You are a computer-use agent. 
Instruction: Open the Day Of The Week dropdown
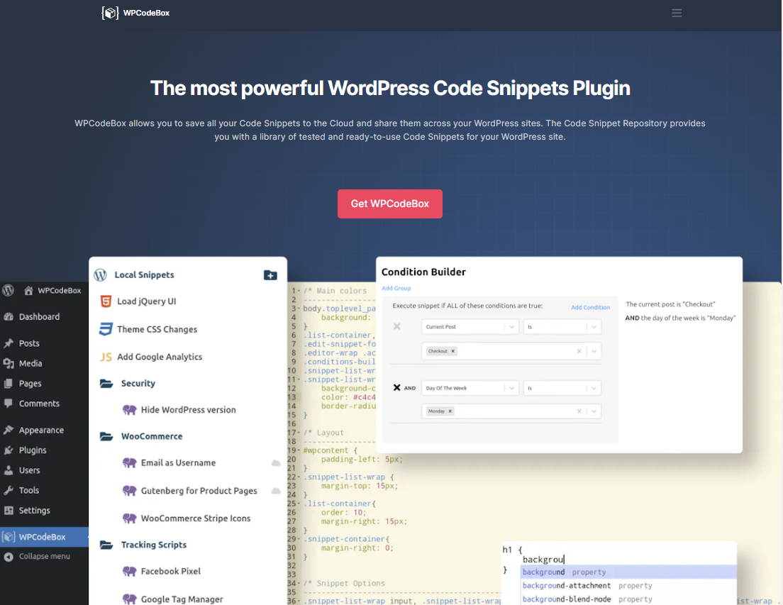[x=512, y=388]
